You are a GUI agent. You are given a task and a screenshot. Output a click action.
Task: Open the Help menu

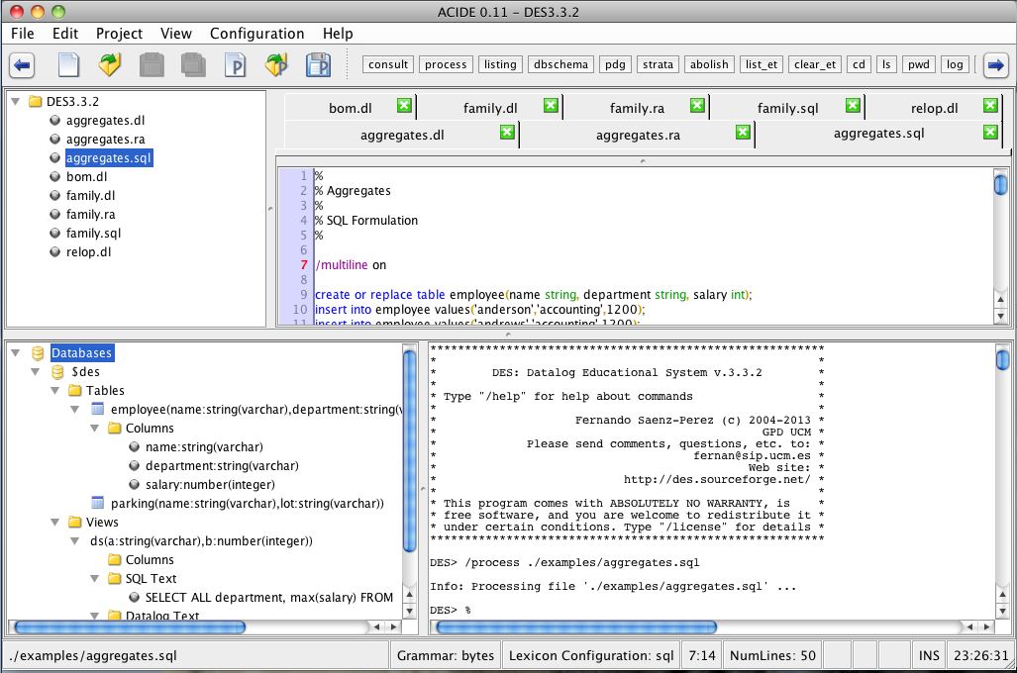[338, 34]
